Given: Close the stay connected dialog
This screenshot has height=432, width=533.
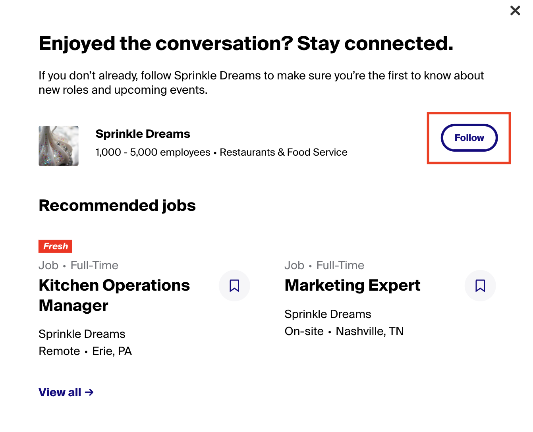Looking at the screenshot, I should [515, 10].
